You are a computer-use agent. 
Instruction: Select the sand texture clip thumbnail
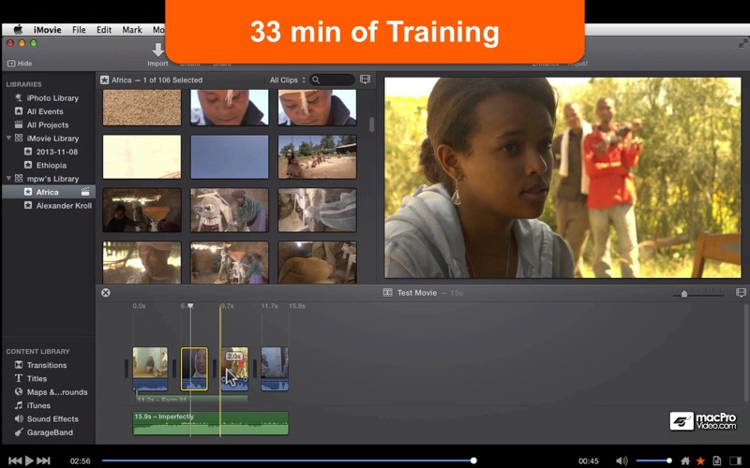point(142,108)
